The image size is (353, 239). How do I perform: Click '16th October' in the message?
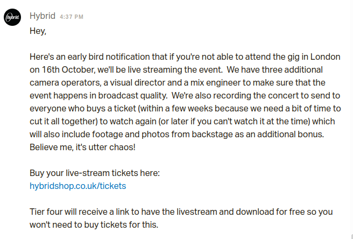[x=68, y=69]
